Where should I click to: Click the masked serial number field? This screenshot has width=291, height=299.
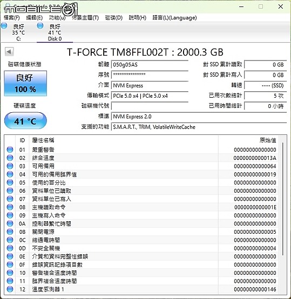pos(150,75)
